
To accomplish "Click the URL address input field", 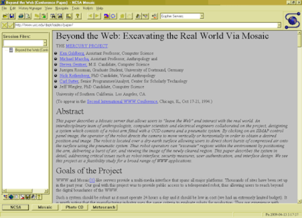I will click(x=146, y=25).
